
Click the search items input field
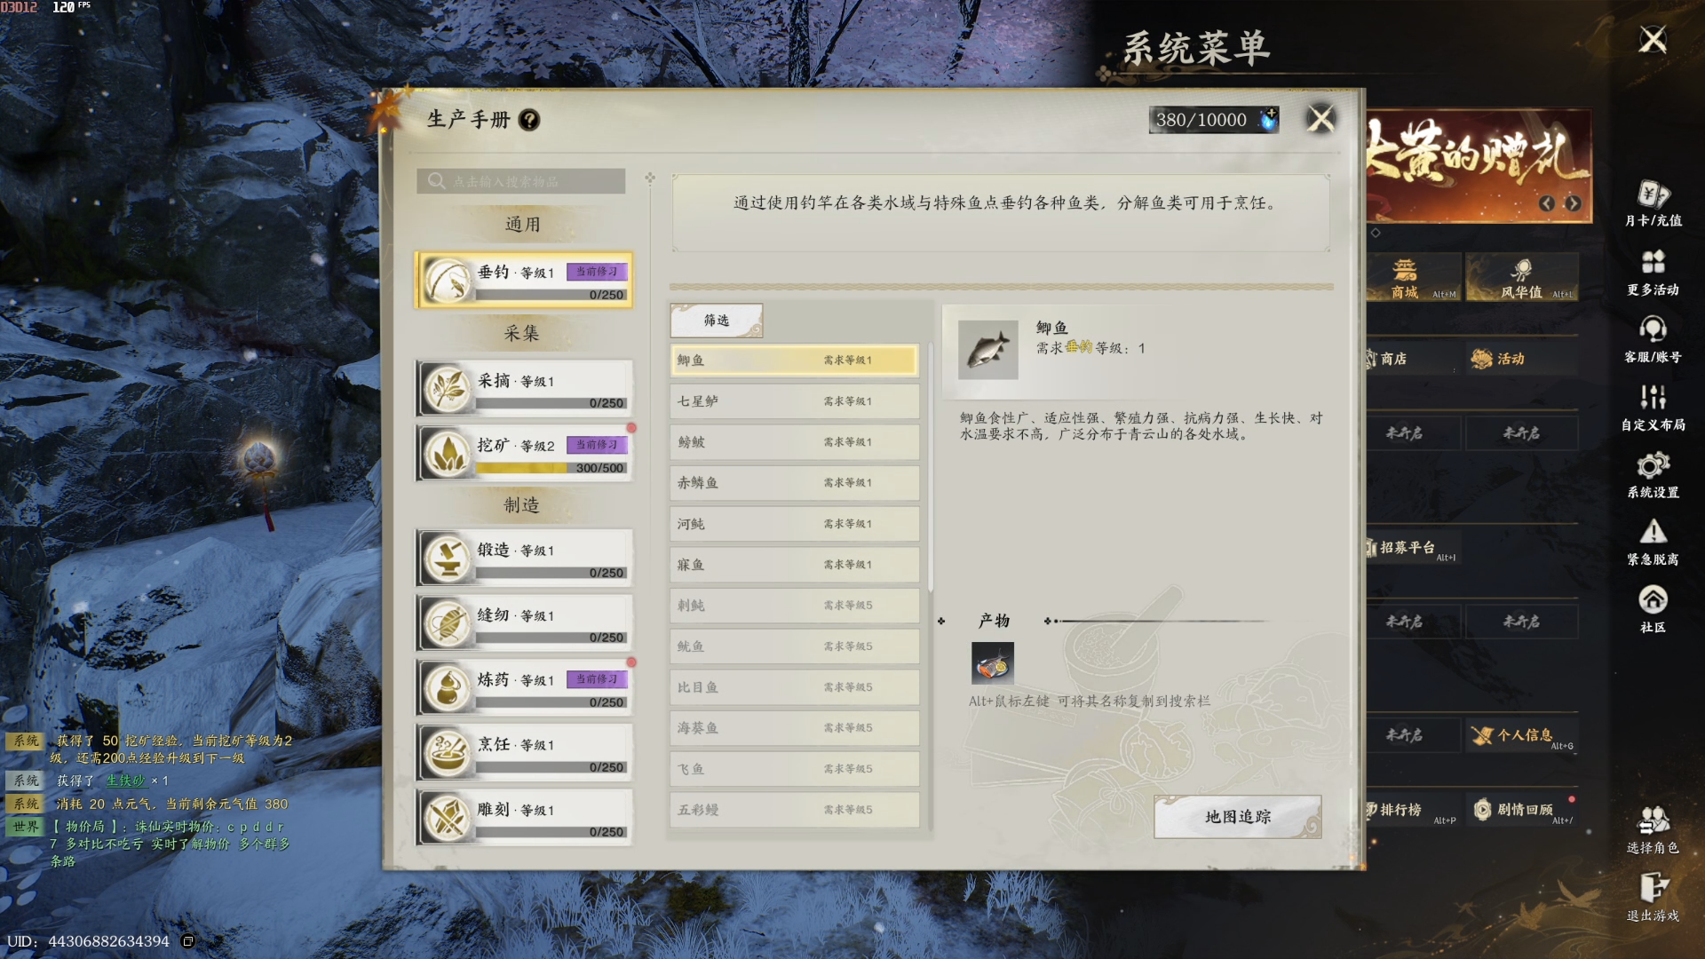521,181
